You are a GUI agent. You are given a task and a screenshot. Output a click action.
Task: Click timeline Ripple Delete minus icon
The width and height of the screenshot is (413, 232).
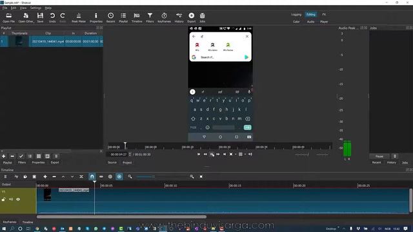click(54, 177)
